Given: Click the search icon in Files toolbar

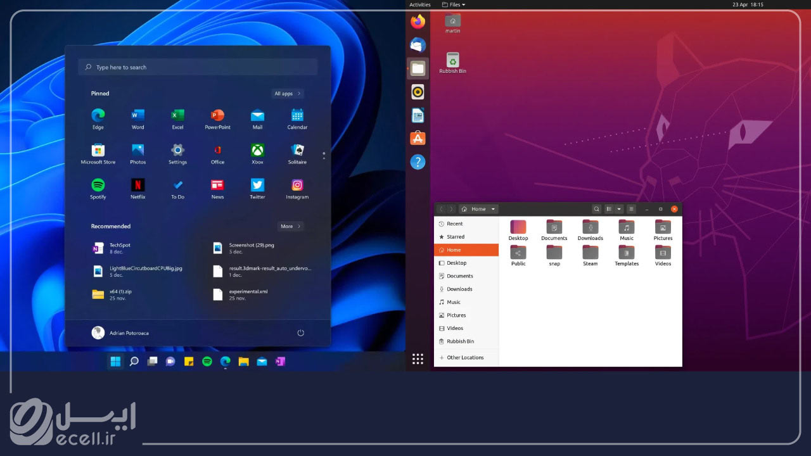Looking at the screenshot, I should [x=596, y=209].
